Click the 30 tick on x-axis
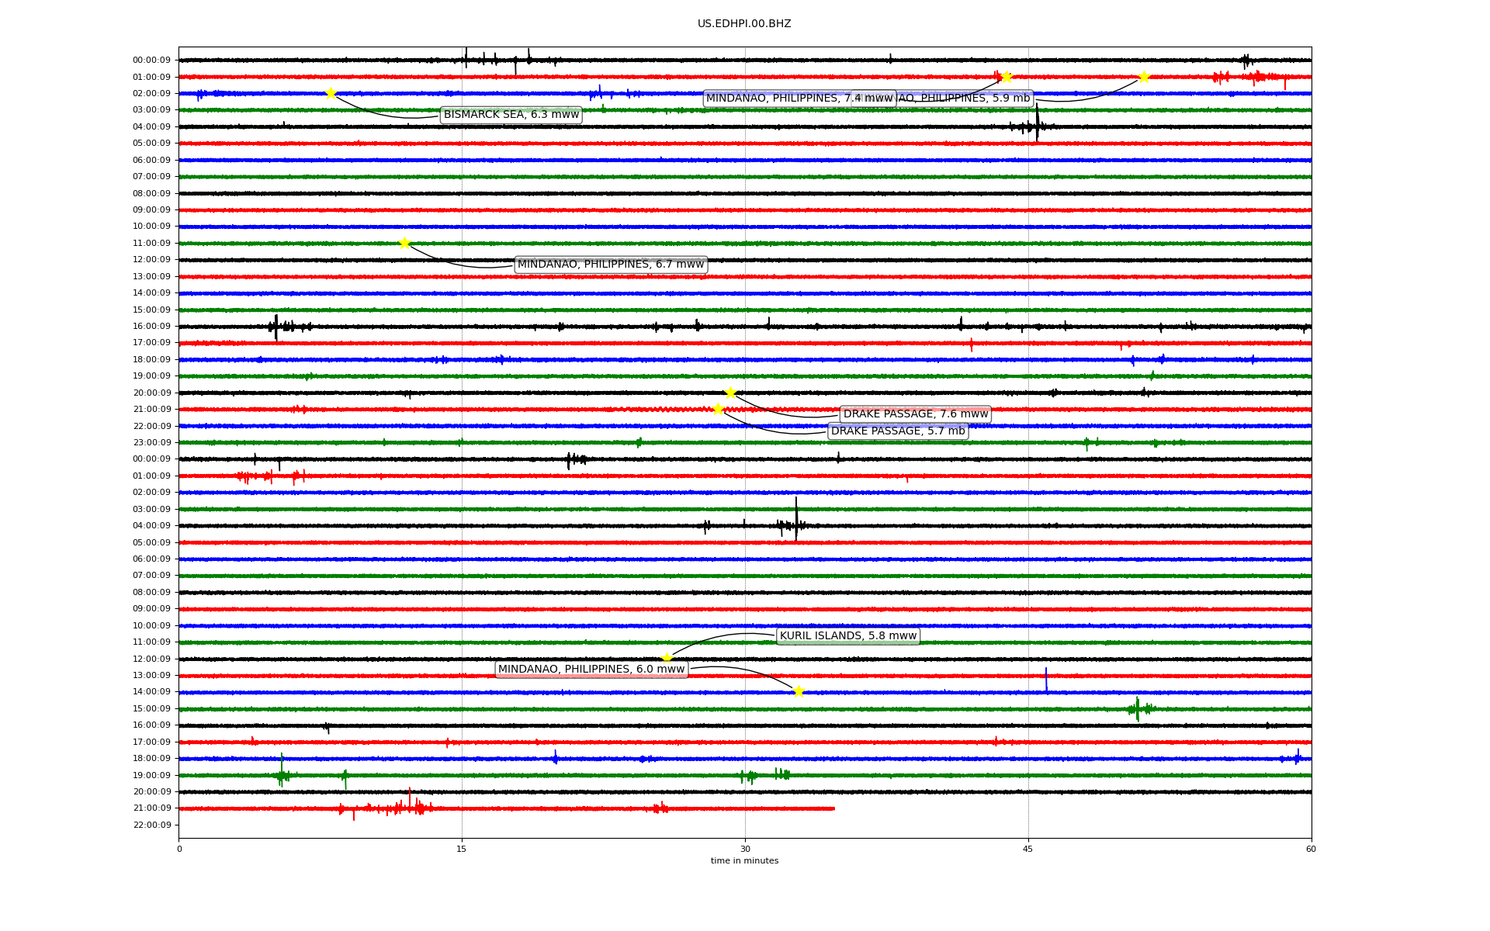 click(x=744, y=849)
